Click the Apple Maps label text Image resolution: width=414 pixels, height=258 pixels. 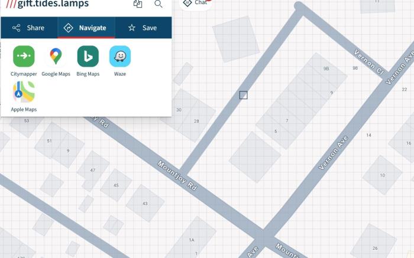(x=24, y=109)
